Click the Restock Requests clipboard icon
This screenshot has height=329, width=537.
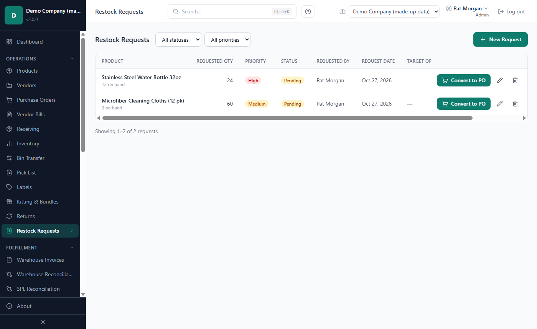[9, 231]
